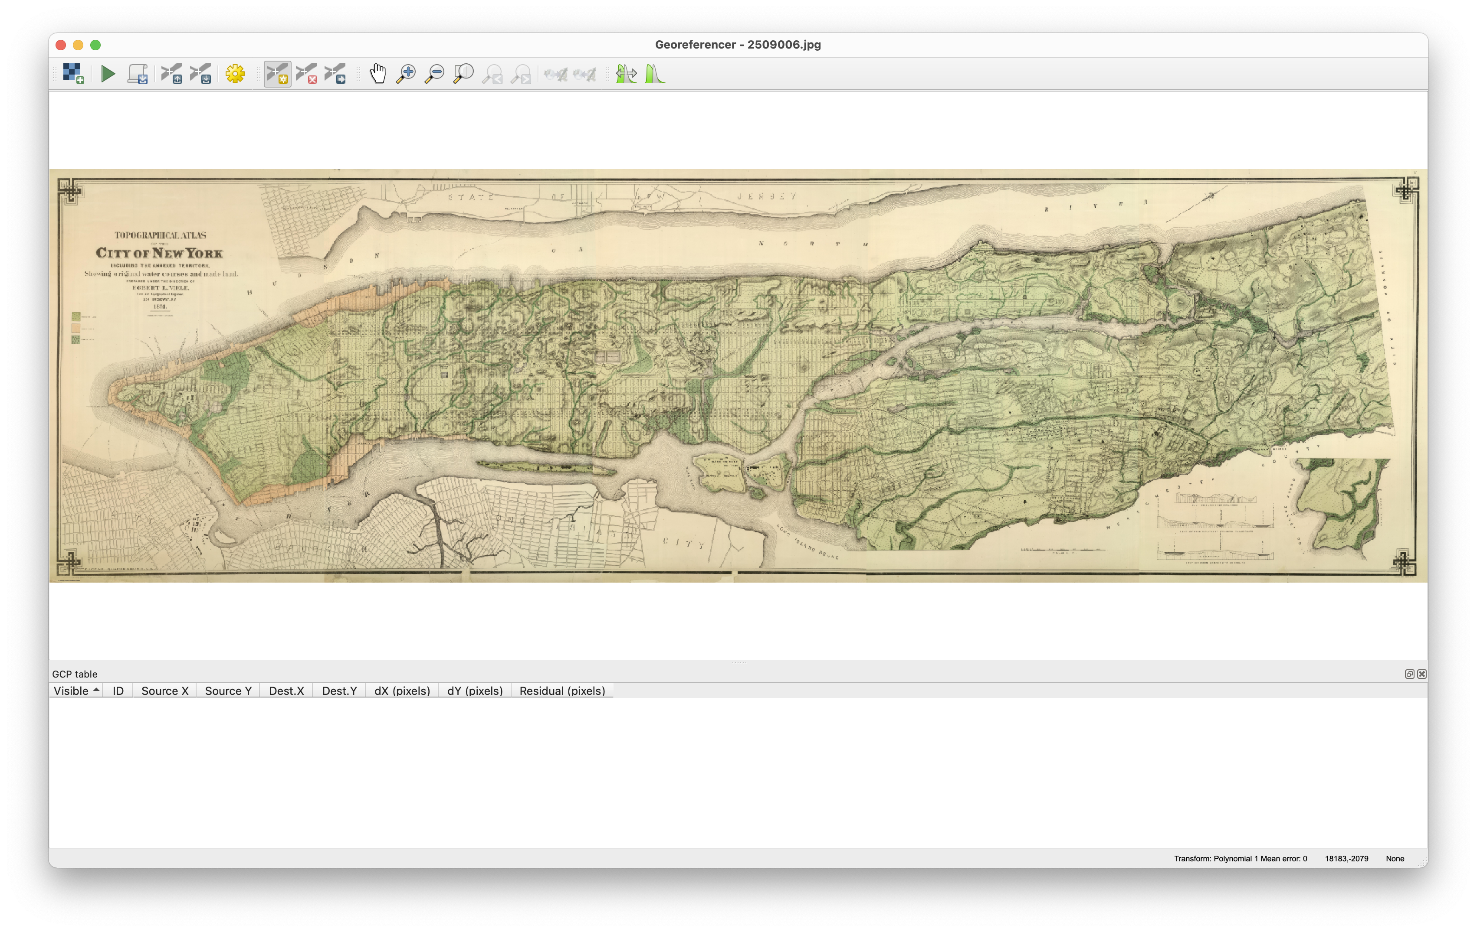Start georeferencing with the green play button
The image size is (1477, 932).
(x=107, y=74)
